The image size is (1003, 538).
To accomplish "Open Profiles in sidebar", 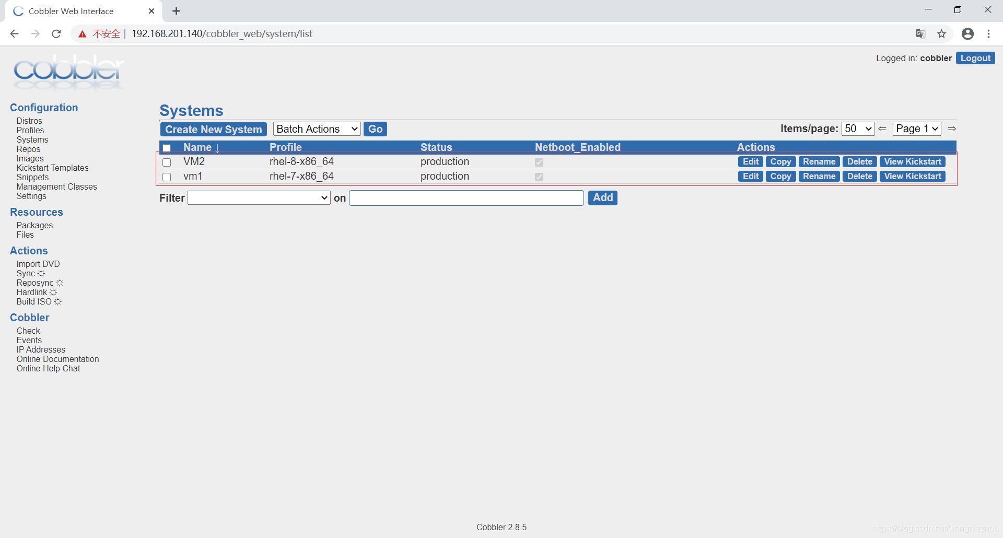I will pyautogui.click(x=30, y=130).
